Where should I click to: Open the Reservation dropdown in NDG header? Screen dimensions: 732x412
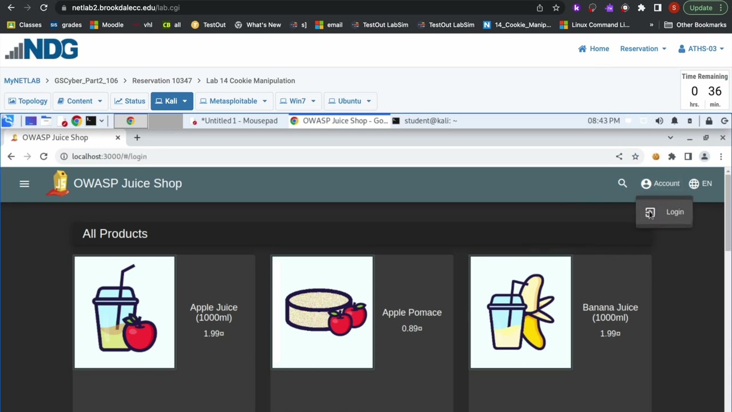643,49
